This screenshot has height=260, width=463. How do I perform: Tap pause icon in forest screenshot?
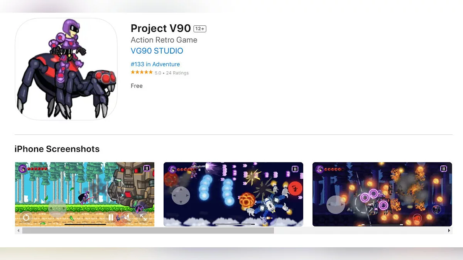pos(147,168)
